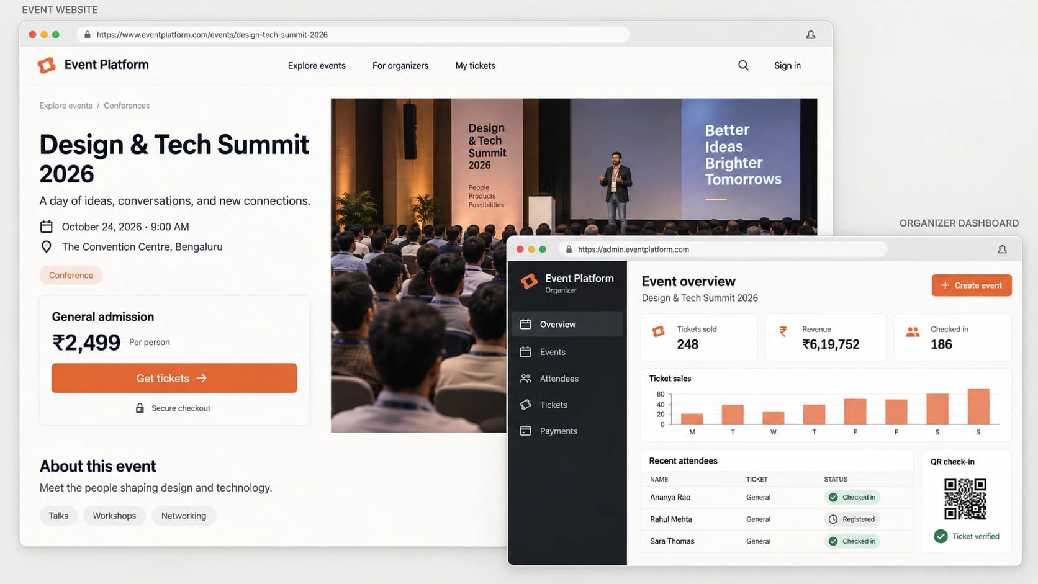
Task: Click the Explore events breadcrumb link
Action: point(66,106)
